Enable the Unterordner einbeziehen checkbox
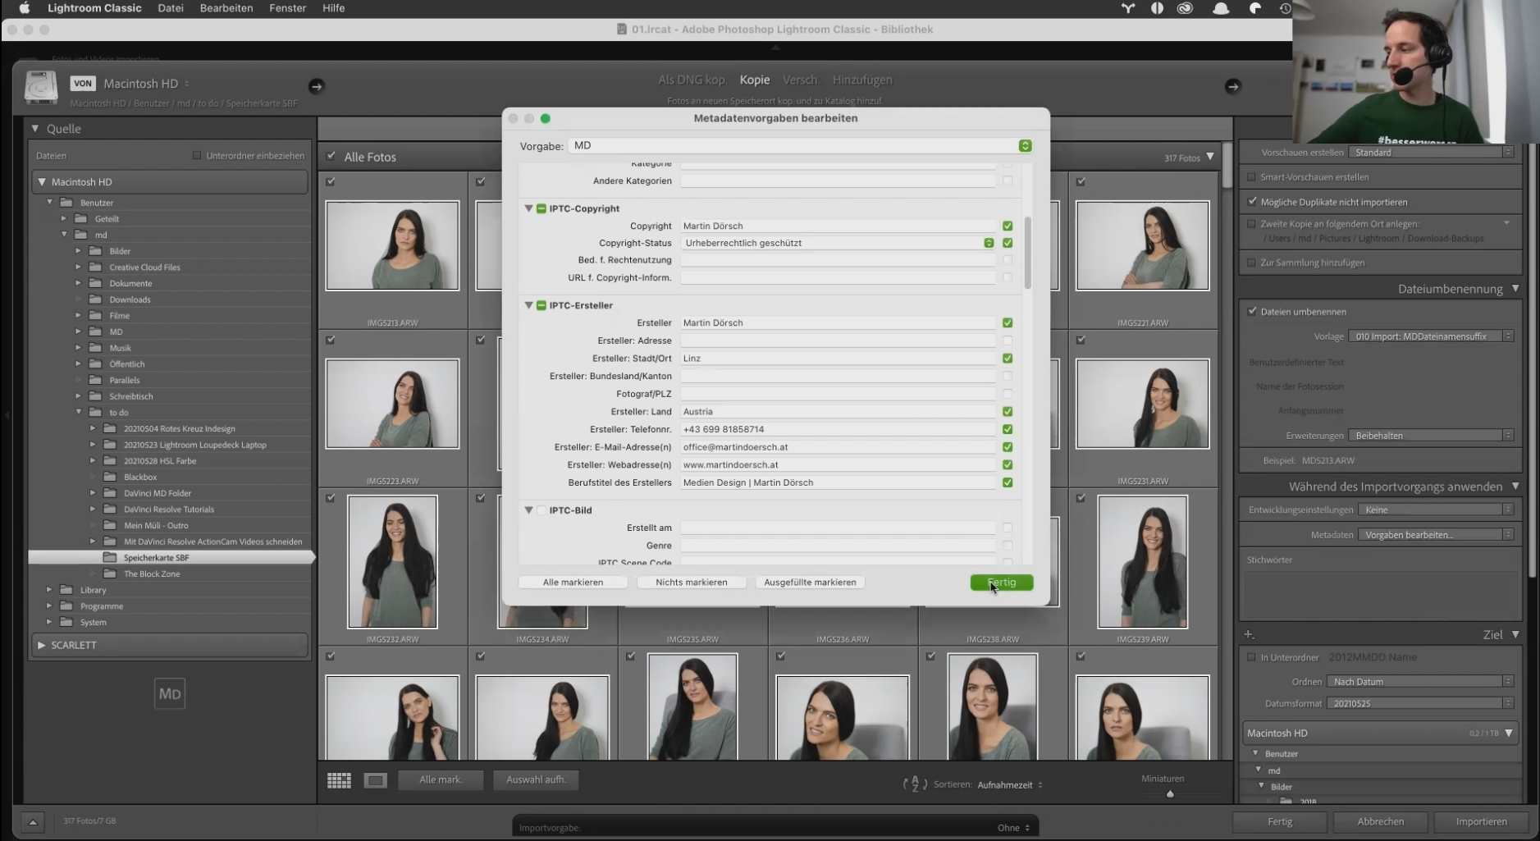 (x=197, y=155)
